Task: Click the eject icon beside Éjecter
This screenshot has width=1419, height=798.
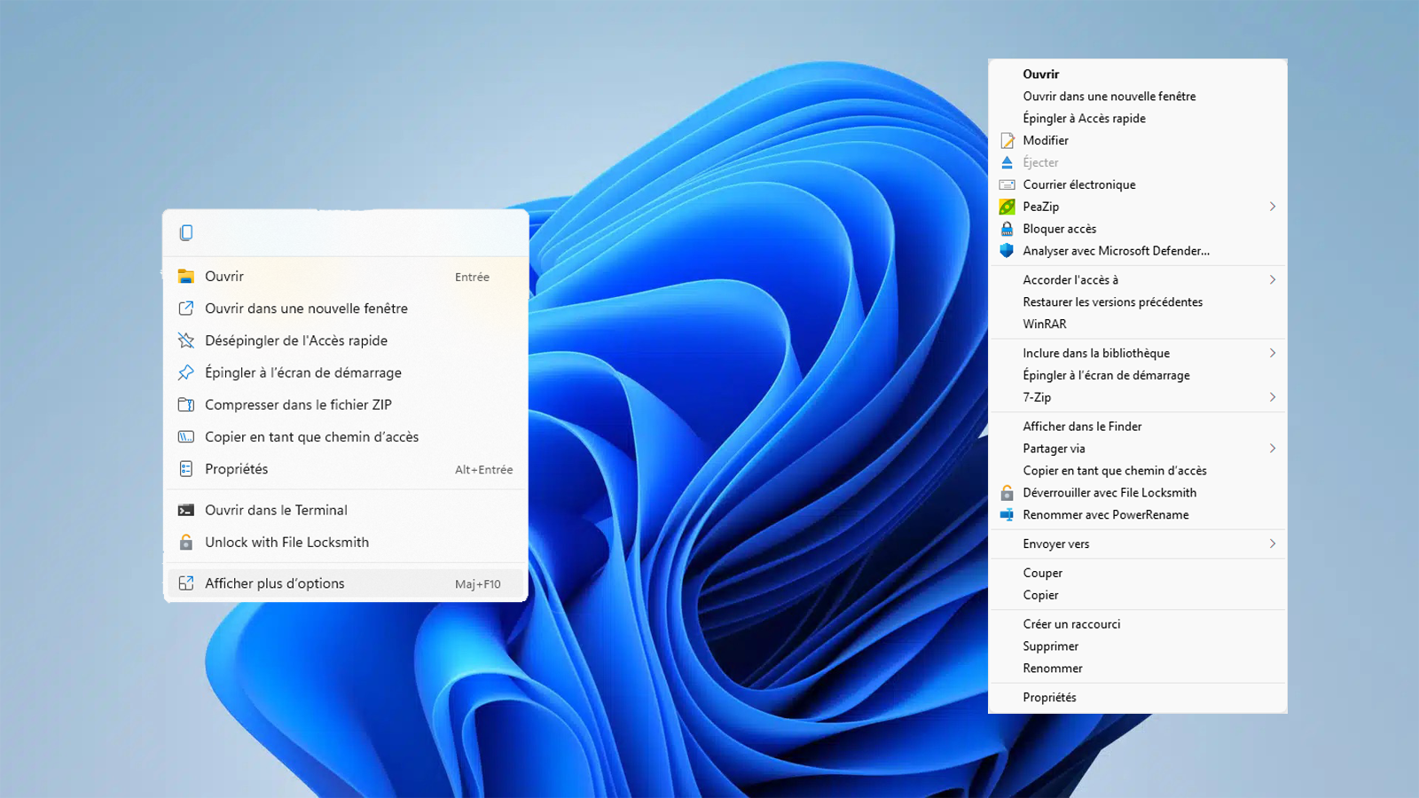Action: pyautogui.click(x=1007, y=162)
